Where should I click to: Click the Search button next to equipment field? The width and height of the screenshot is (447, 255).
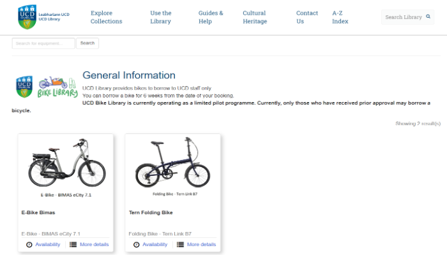click(87, 43)
